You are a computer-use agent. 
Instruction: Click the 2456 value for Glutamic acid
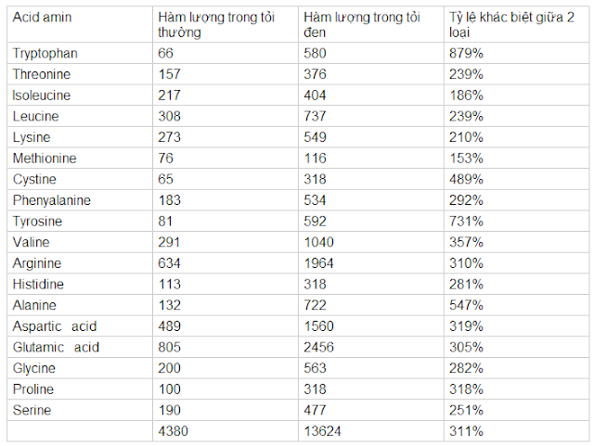pyautogui.click(x=318, y=348)
